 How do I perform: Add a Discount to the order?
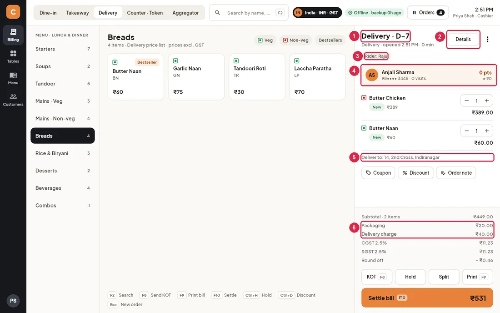click(415, 173)
